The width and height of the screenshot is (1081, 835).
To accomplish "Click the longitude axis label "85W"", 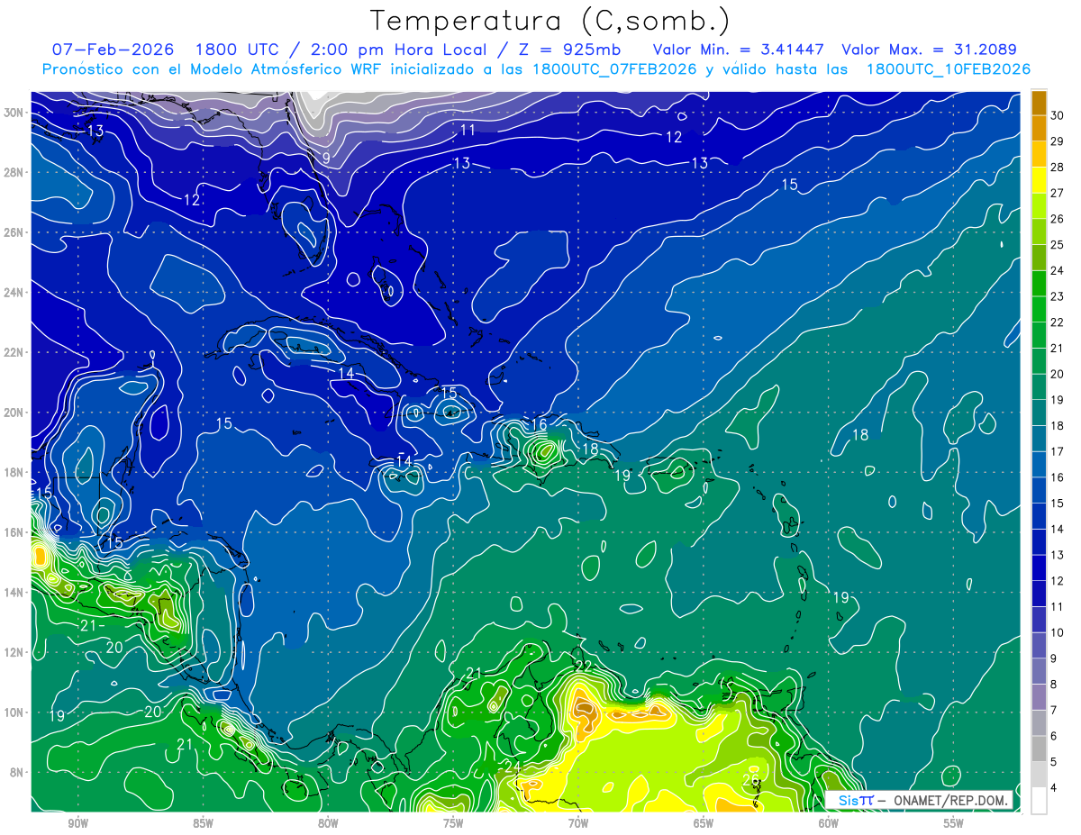I will 203,823.
